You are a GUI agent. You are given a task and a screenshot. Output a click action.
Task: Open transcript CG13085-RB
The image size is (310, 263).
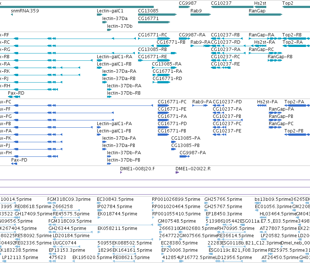(157, 53)
